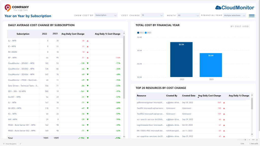Click red up arrow for TestRK resource row
This screenshot has width=260, height=146.
224,108
